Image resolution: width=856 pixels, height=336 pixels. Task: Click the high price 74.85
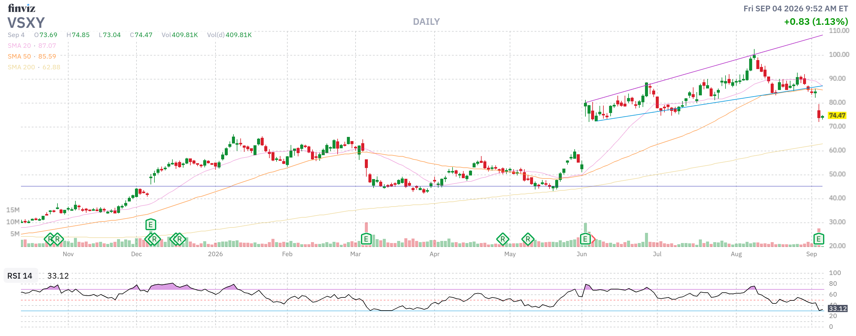(81, 35)
